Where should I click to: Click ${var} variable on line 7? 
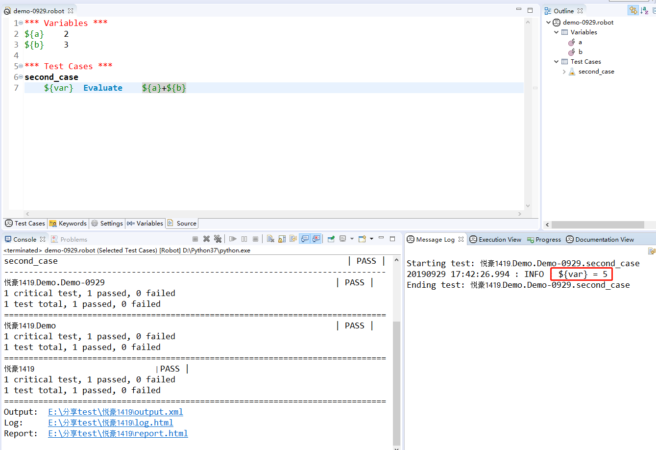pyautogui.click(x=58, y=88)
